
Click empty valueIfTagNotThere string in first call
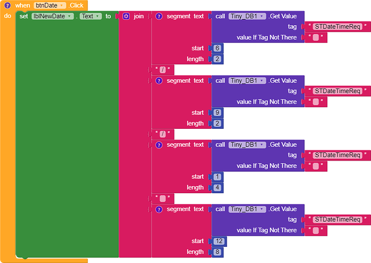[316, 38]
